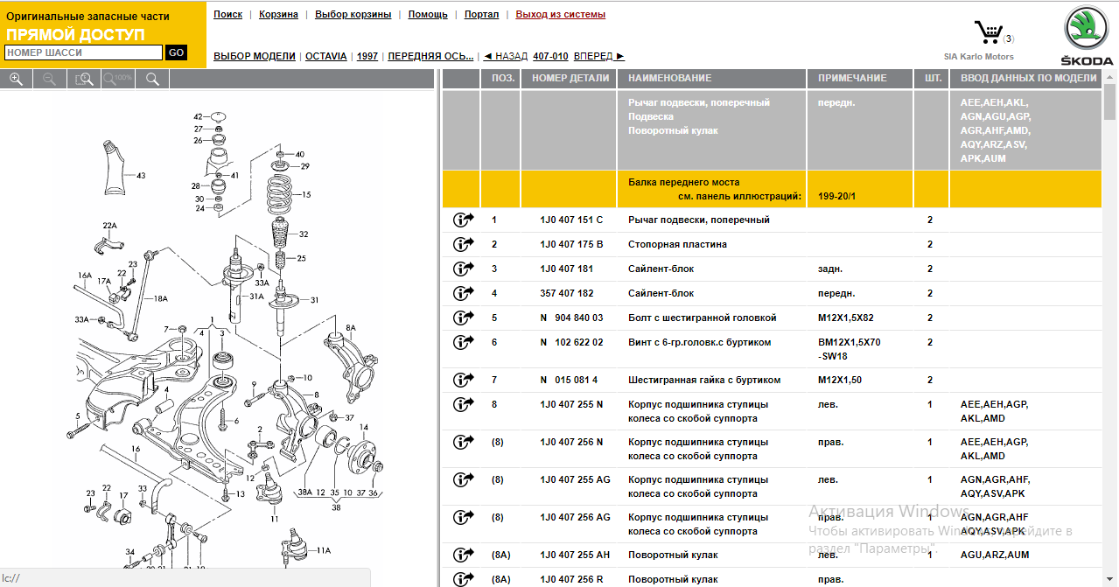Open info for part 1J0 407 255 N
Image resolution: width=1119 pixels, height=587 pixels.
(x=463, y=404)
